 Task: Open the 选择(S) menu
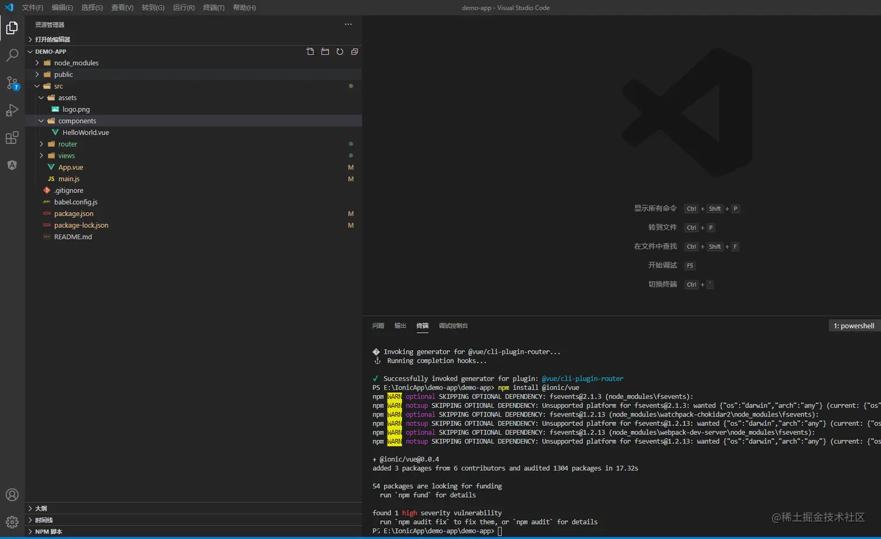pos(92,8)
